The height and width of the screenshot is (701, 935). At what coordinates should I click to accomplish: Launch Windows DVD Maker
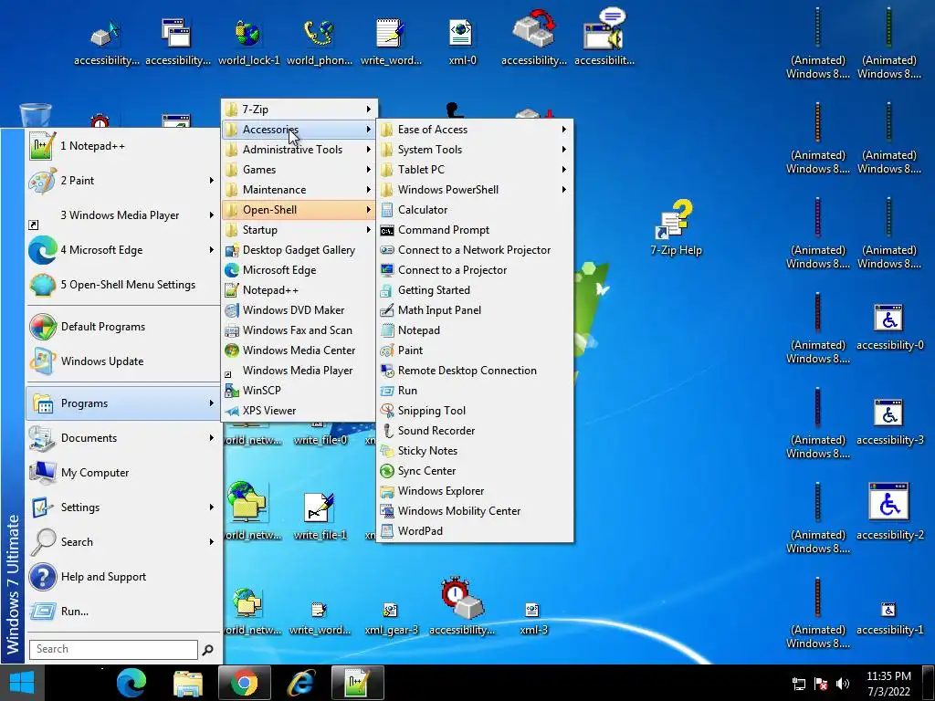pyautogui.click(x=299, y=310)
